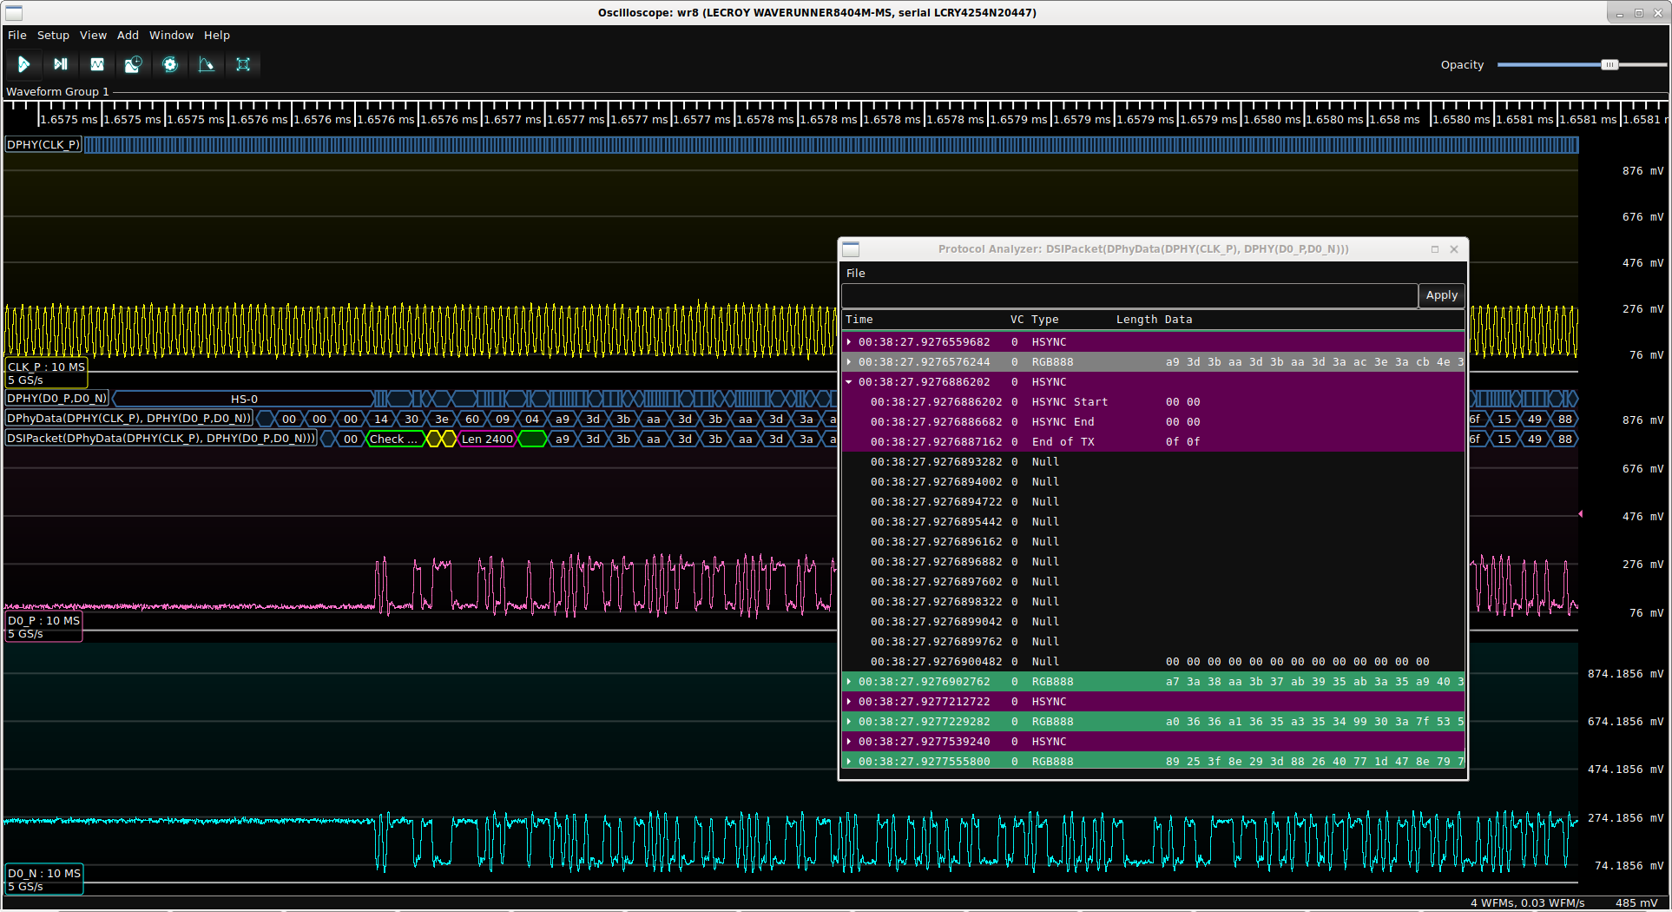The height and width of the screenshot is (912, 1672).
Task: Expand the RGB888 packet at 27.9277229282
Action: point(849,722)
